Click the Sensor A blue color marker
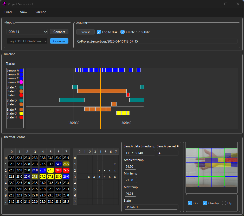 pos(21,70)
